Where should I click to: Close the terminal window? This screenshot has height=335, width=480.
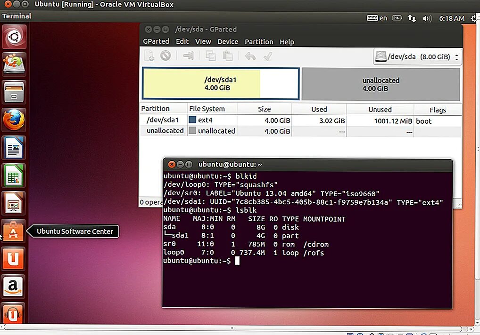172,165
